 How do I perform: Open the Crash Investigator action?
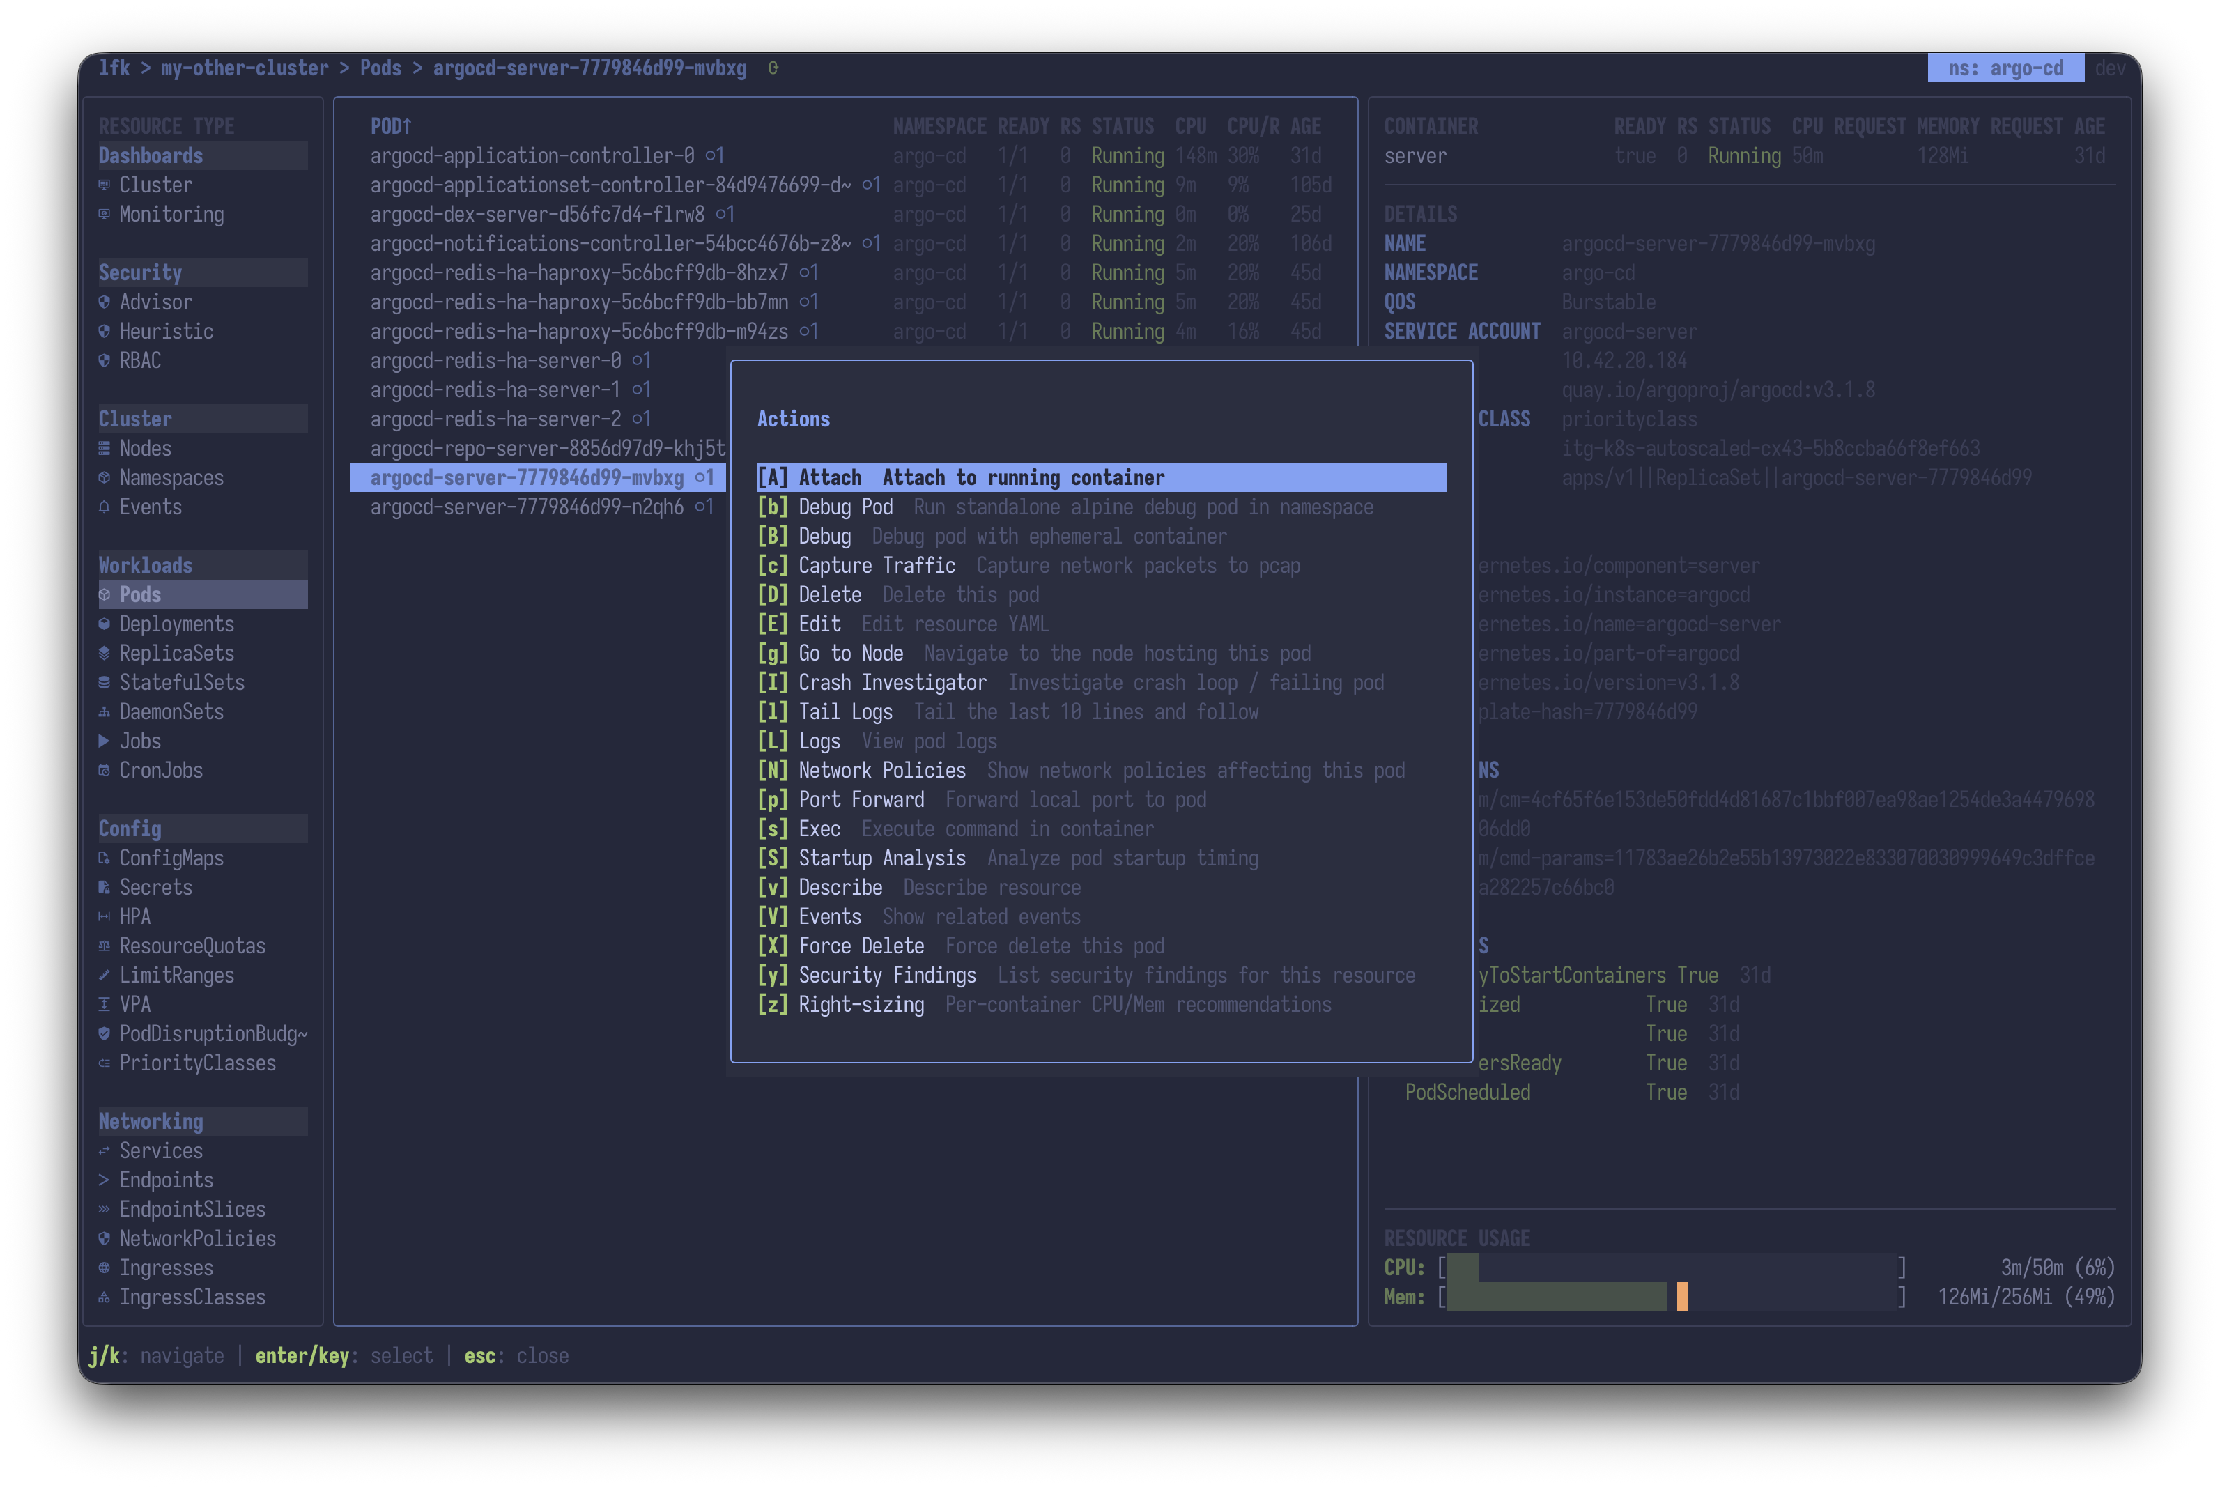[1102, 683]
